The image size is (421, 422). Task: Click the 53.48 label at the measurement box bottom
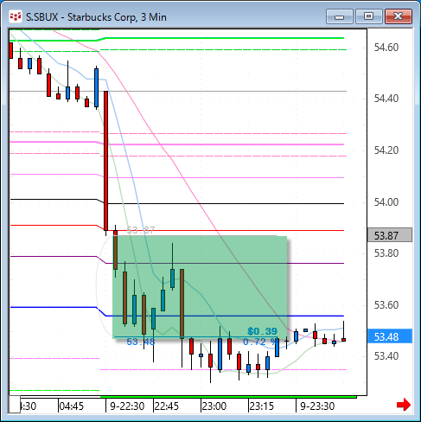click(141, 342)
